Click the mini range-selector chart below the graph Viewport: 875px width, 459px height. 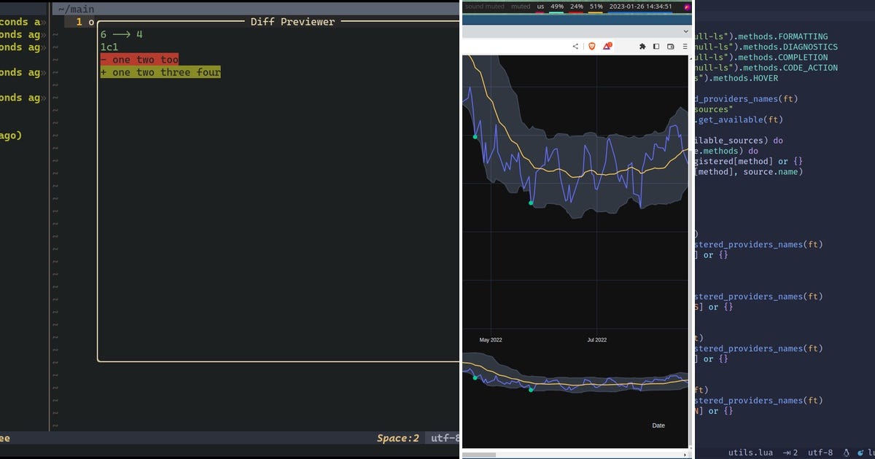click(576, 382)
